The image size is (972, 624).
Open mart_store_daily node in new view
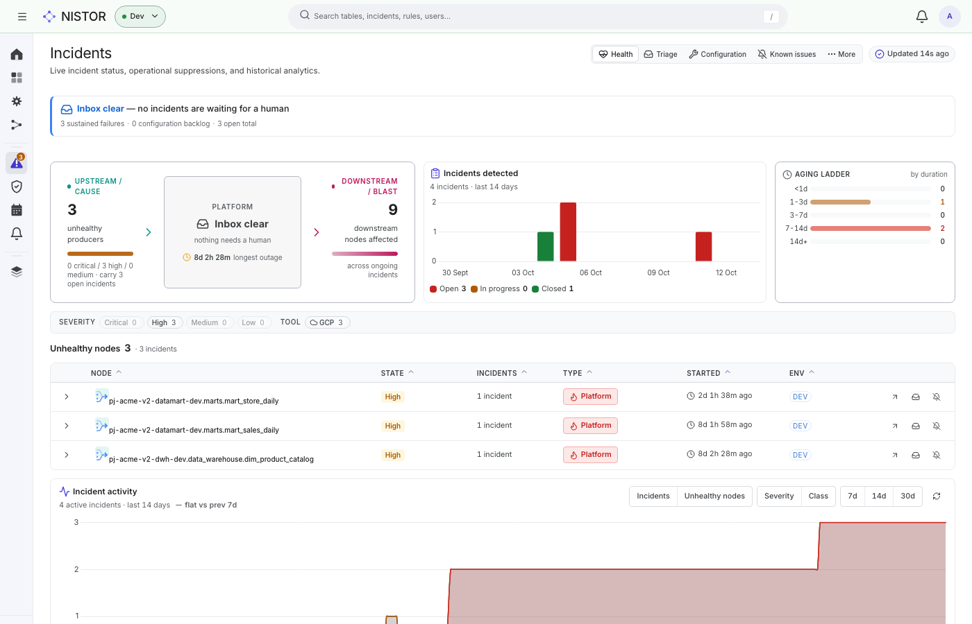tap(895, 397)
